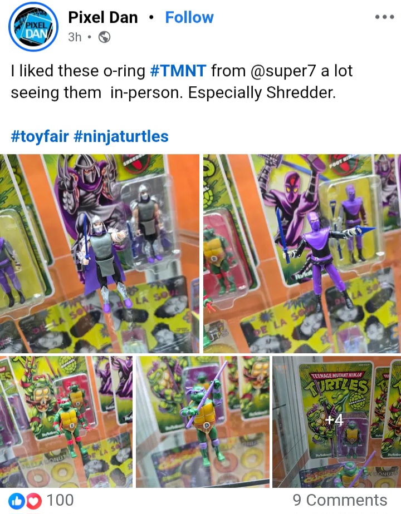Open the 3h post timestamp
This screenshot has height=514, width=401.
tap(75, 37)
